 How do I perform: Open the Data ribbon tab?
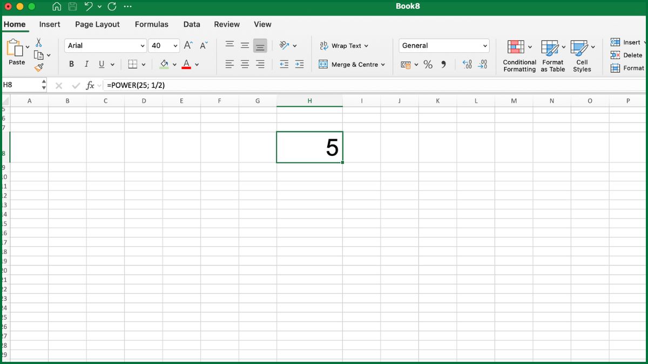click(x=191, y=24)
